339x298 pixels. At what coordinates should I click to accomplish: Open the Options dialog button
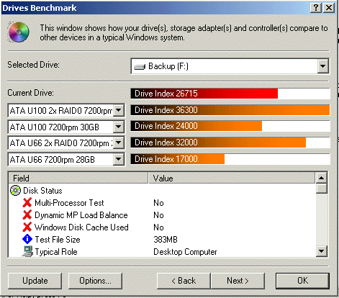(x=95, y=281)
